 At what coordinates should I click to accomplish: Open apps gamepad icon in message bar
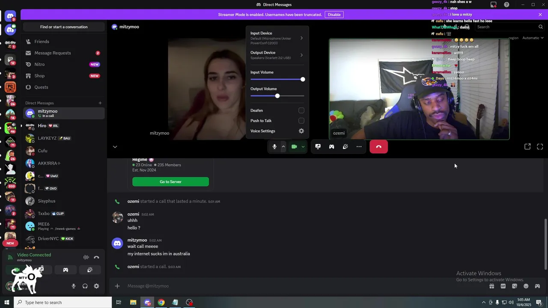click(x=537, y=286)
